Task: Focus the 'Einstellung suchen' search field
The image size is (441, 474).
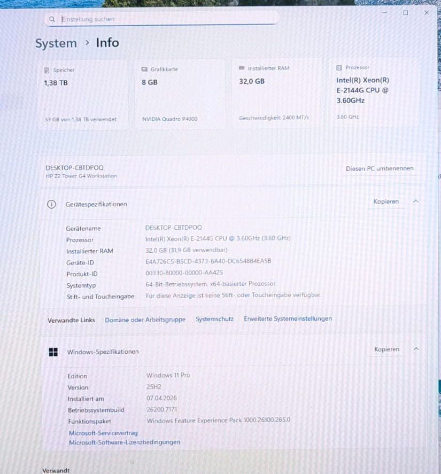Action: [x=161, y=19]
